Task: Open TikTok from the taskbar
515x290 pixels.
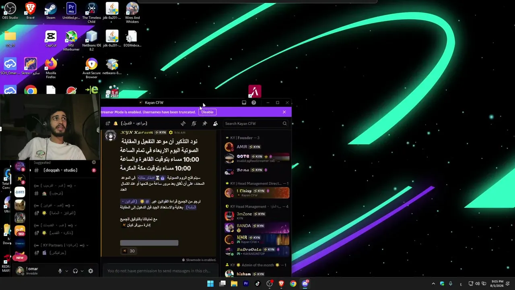Action: coord(257,284)
